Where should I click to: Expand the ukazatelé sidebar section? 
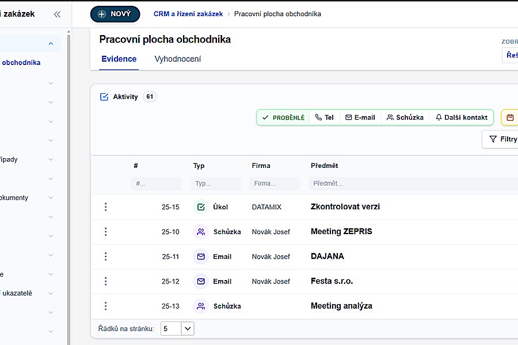point(51,293)
